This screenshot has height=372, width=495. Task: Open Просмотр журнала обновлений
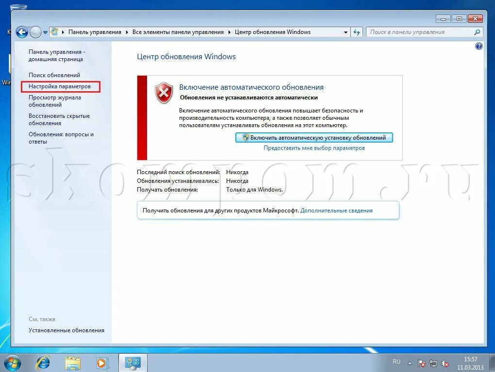coord(55,101)
